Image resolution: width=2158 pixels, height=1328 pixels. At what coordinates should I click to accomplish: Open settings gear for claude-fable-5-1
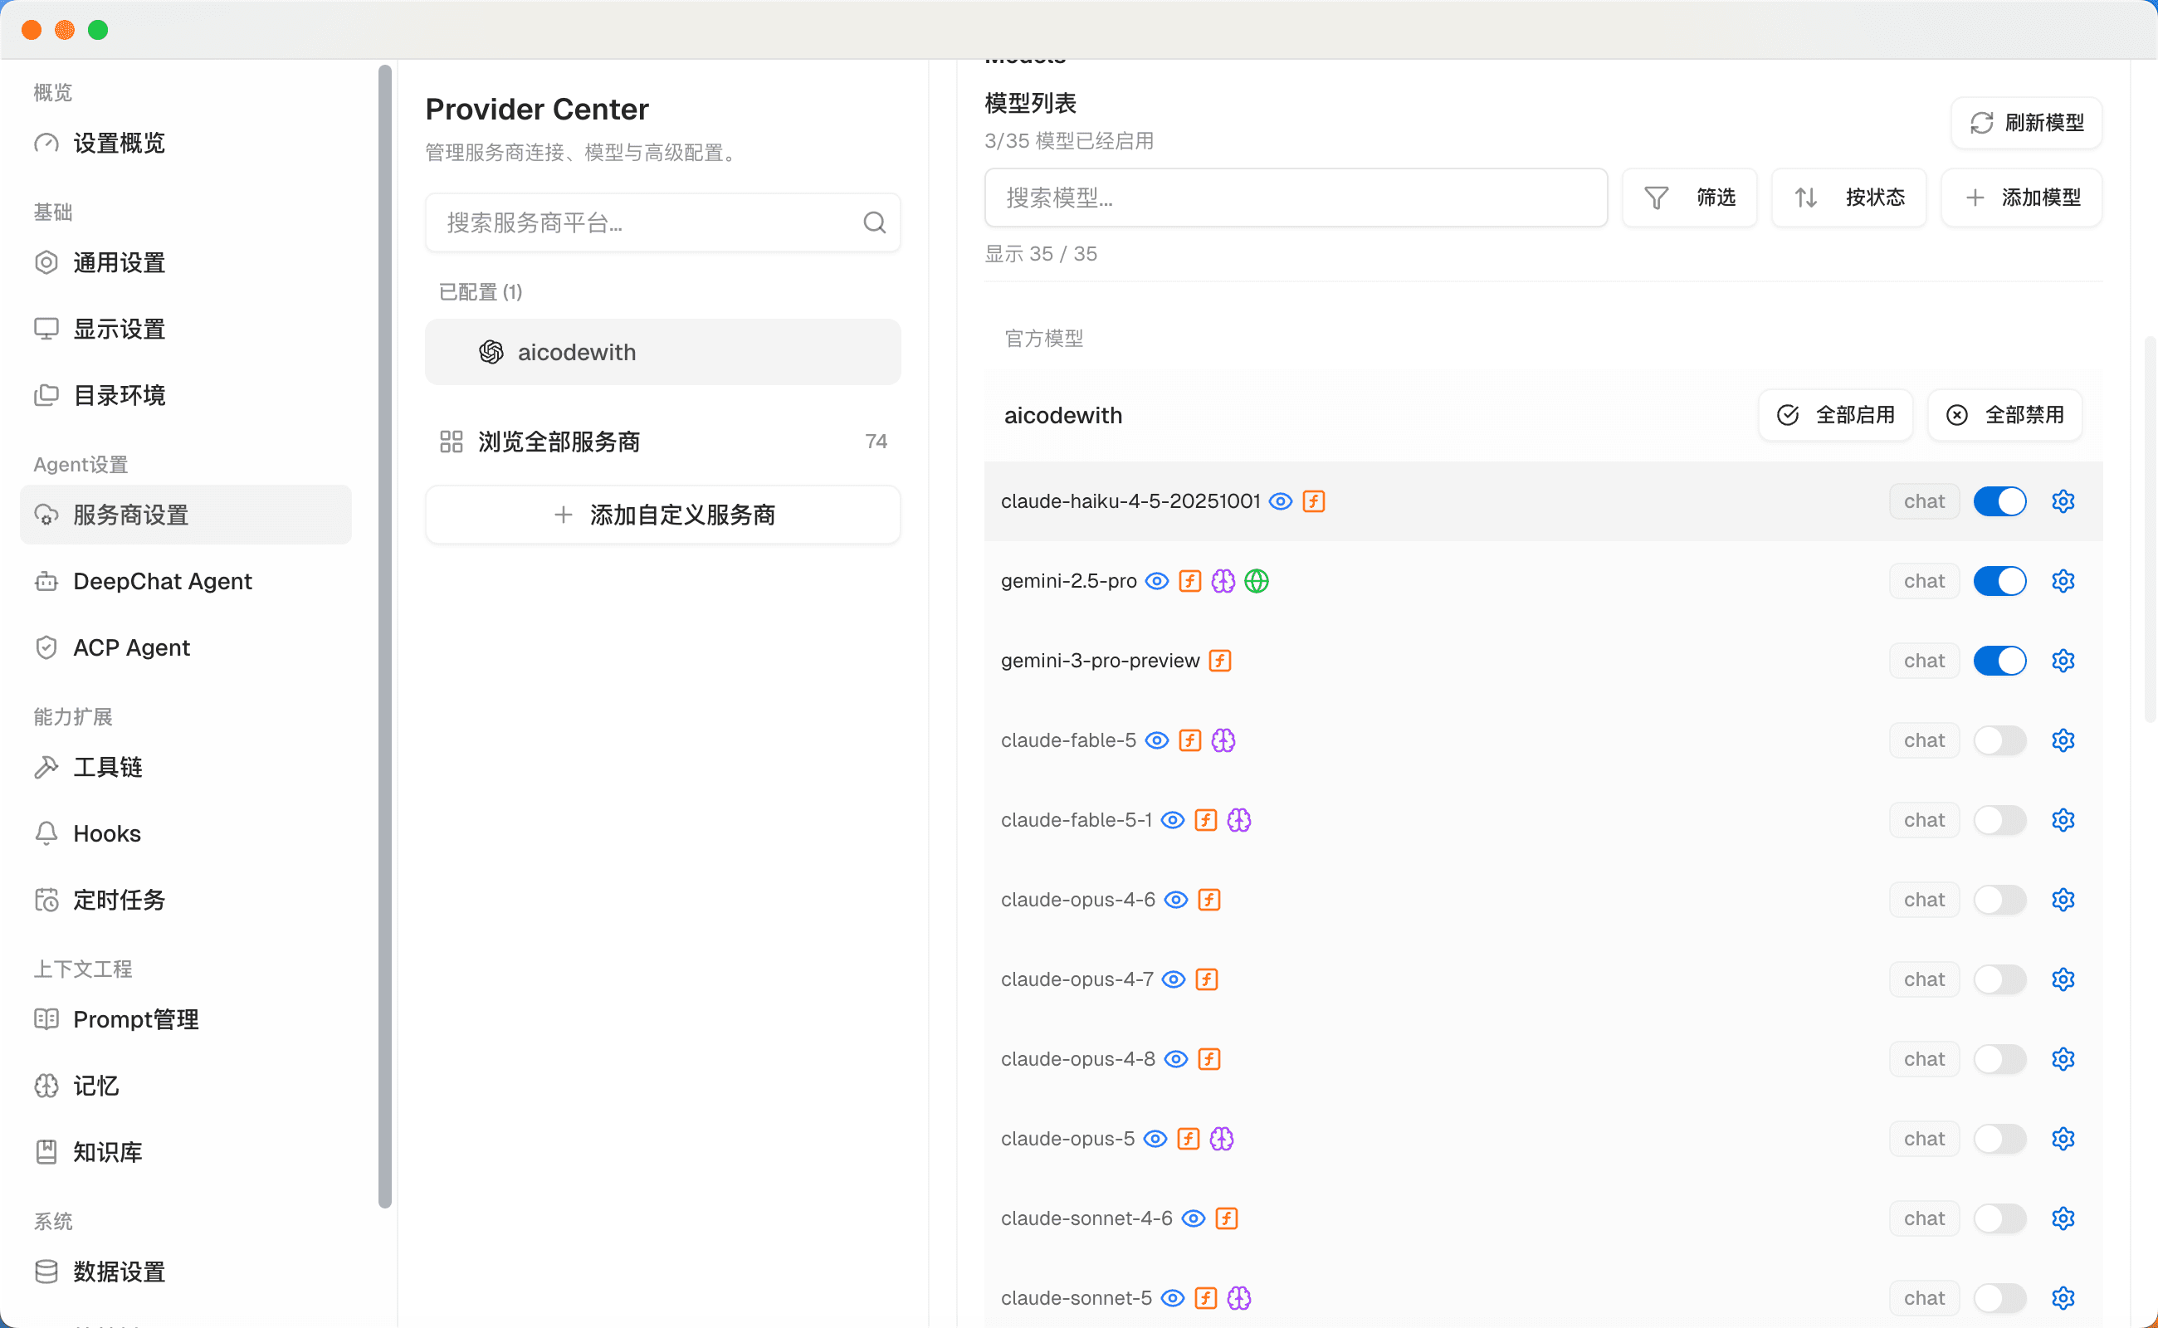(x=2063, y=819)
